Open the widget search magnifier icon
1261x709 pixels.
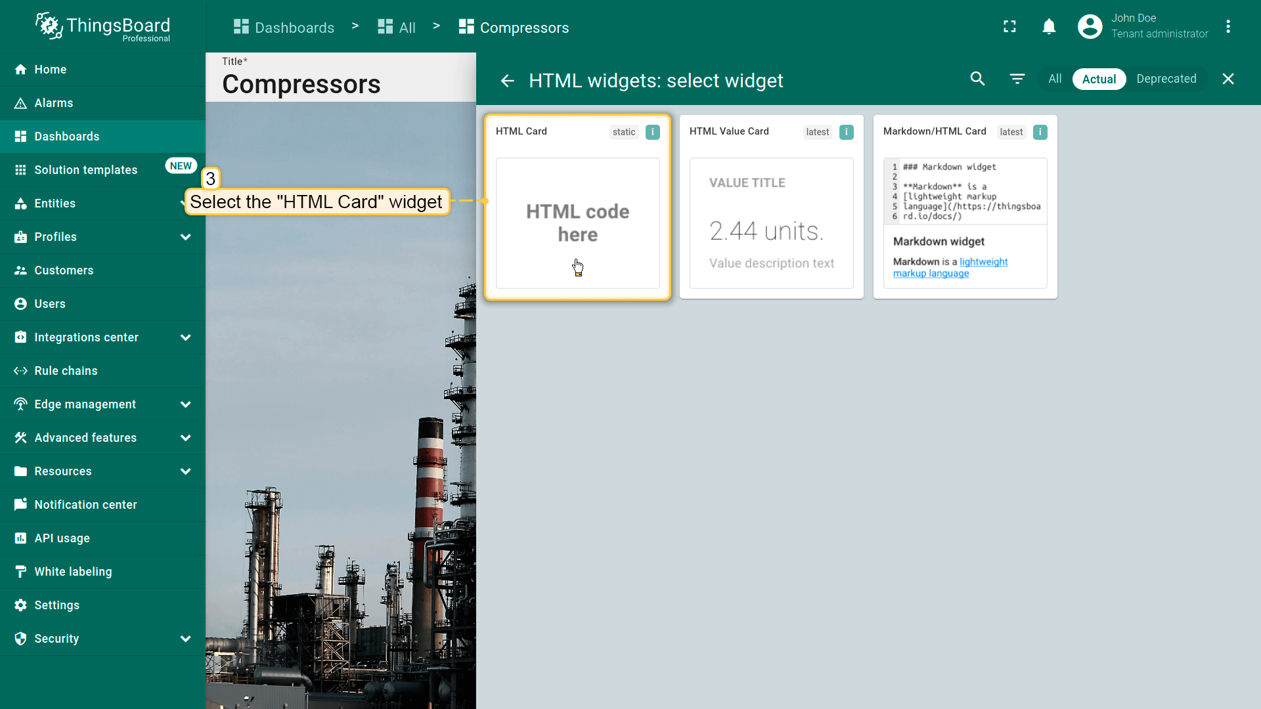click(977, 79)
